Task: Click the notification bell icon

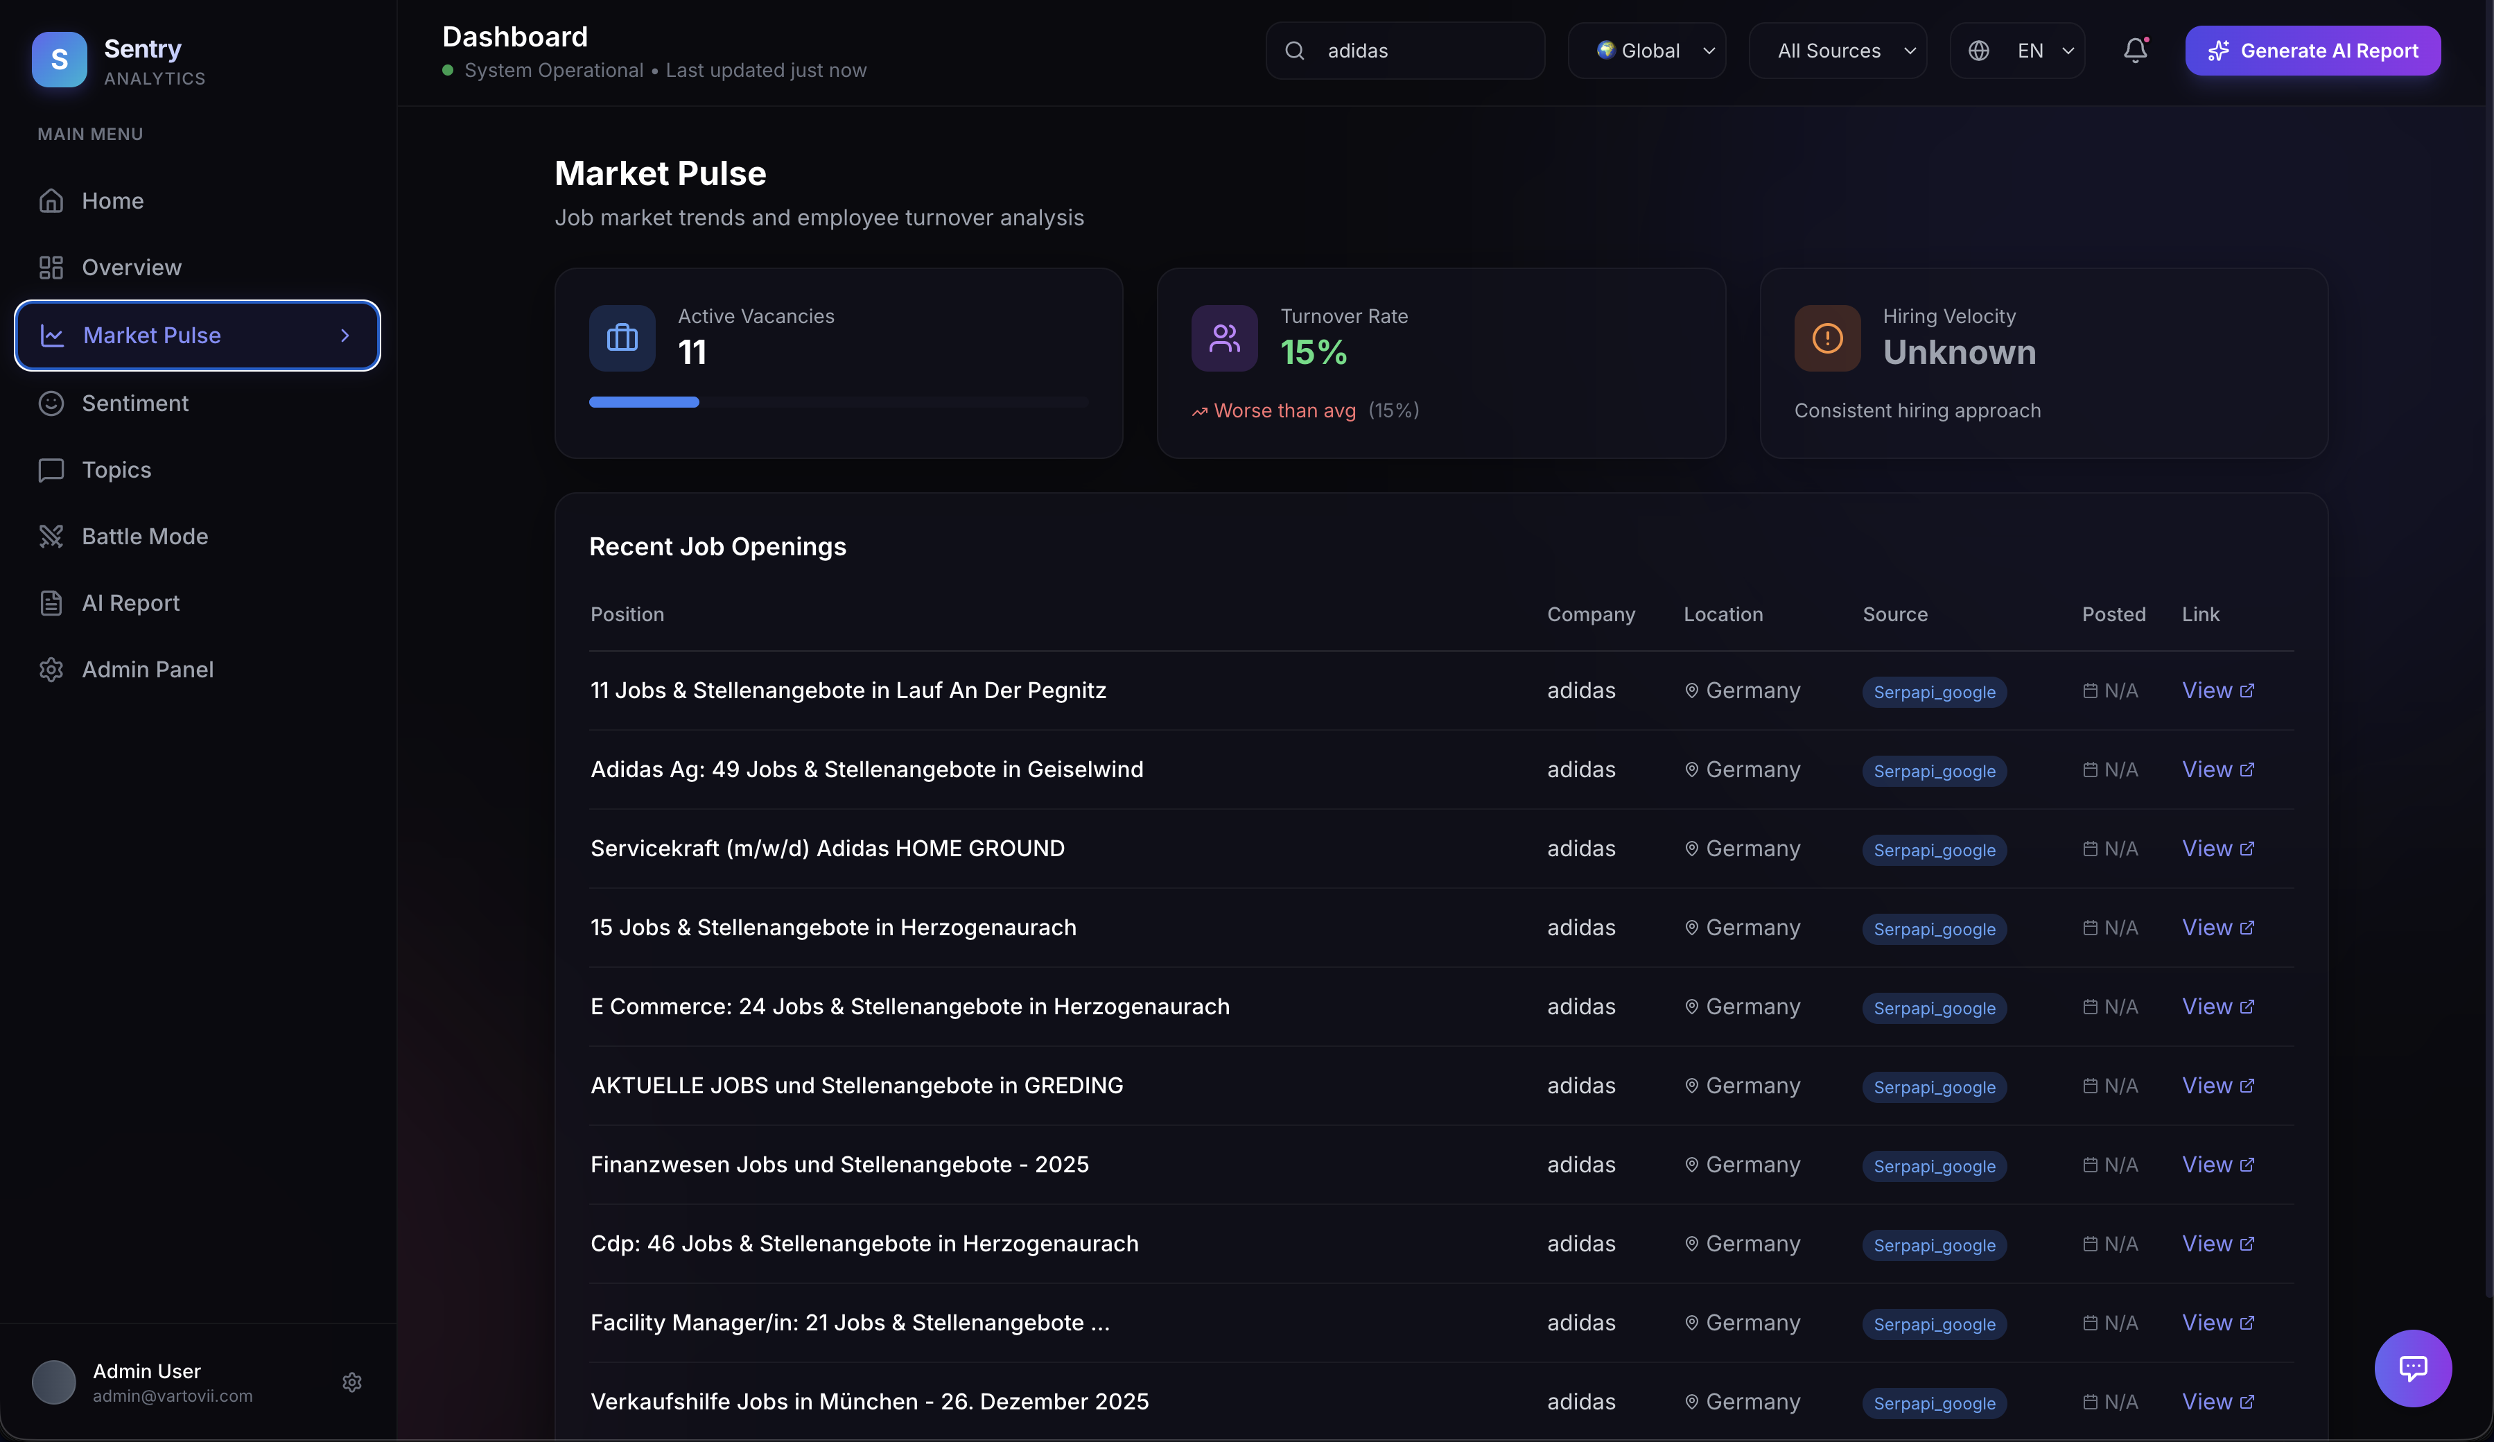Action: point(2135,51)
